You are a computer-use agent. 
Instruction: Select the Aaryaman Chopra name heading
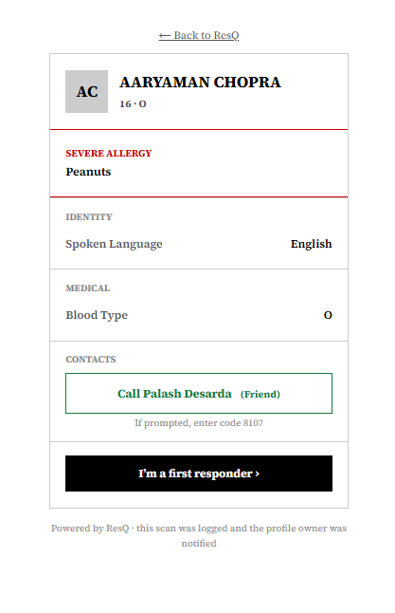pos(200,83)
